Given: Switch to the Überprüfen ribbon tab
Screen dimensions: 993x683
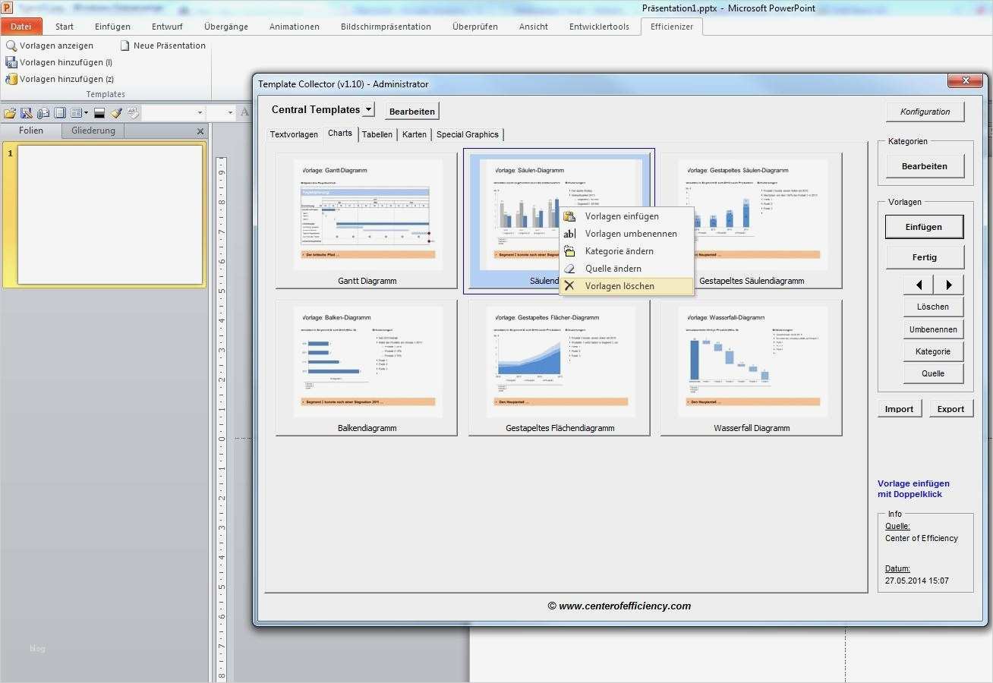Looking at the screenshot, I should point(475,27).
